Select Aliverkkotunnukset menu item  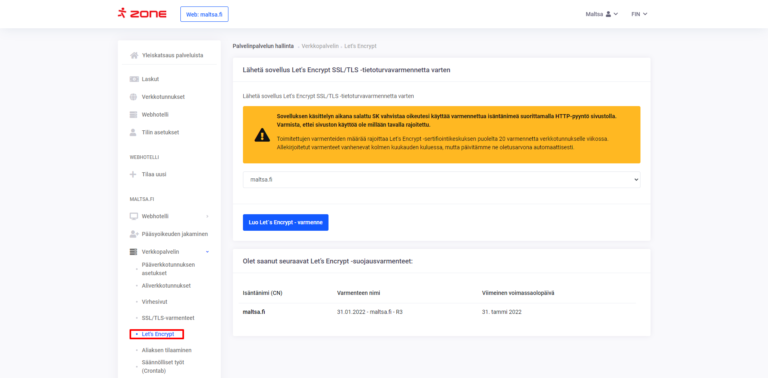point(166,286)
